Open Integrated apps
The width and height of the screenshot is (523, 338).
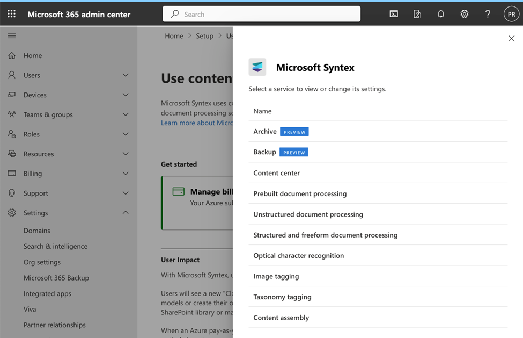47,293
